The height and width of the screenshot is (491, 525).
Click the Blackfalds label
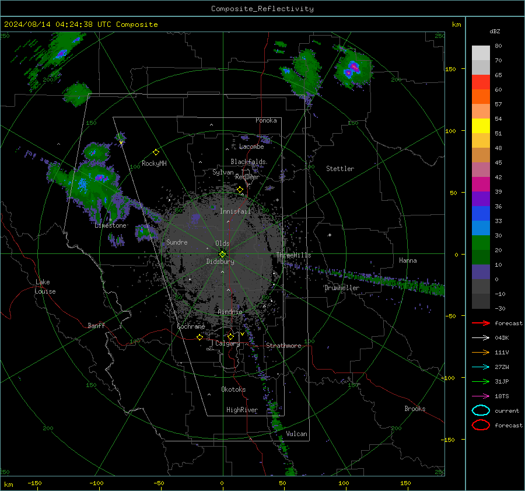click(248, 162)
